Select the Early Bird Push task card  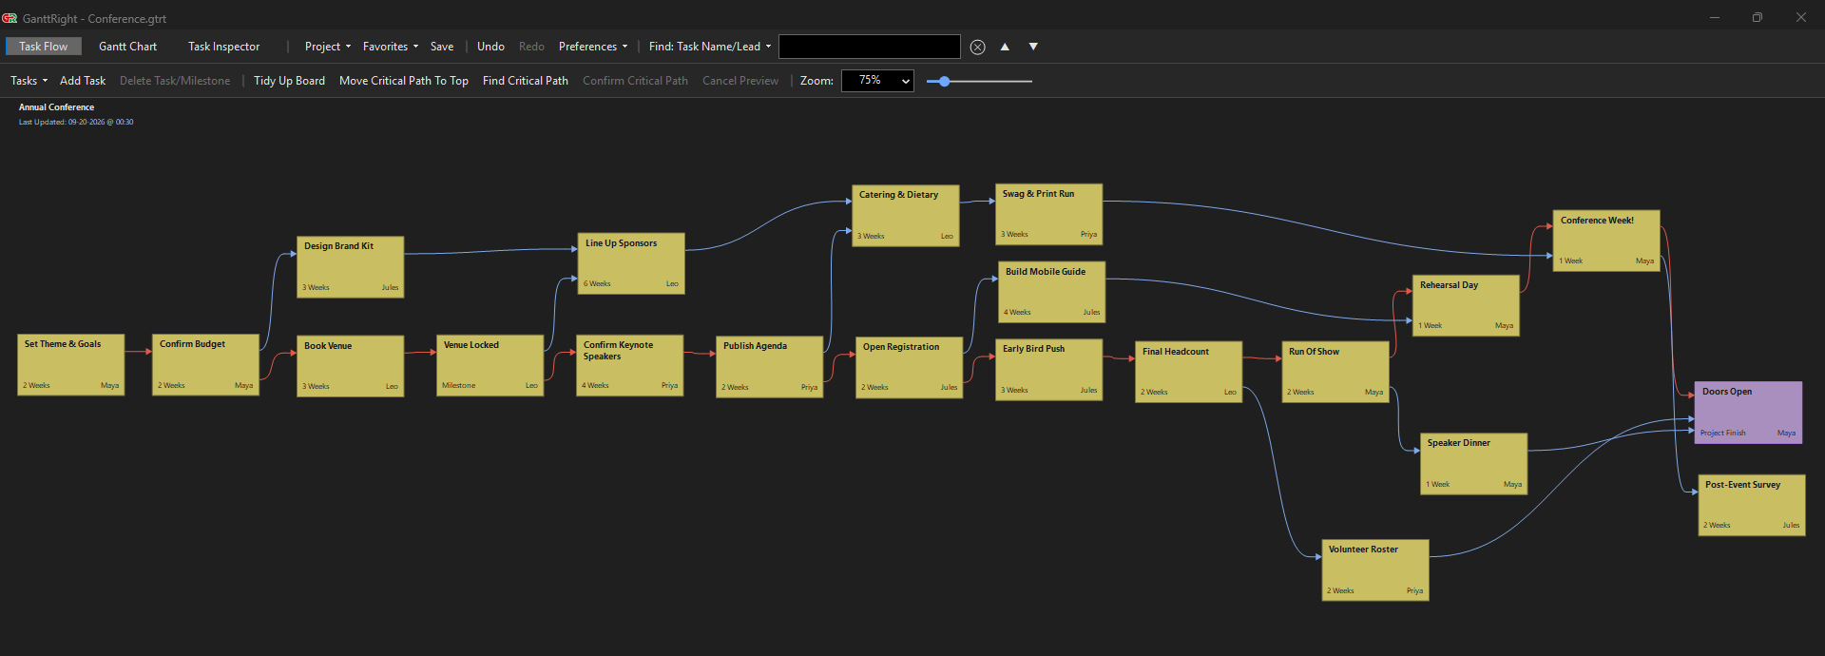(x=1049, y=370)
